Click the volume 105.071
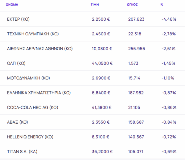Viewport: 185px width, 160px height. 136,152
